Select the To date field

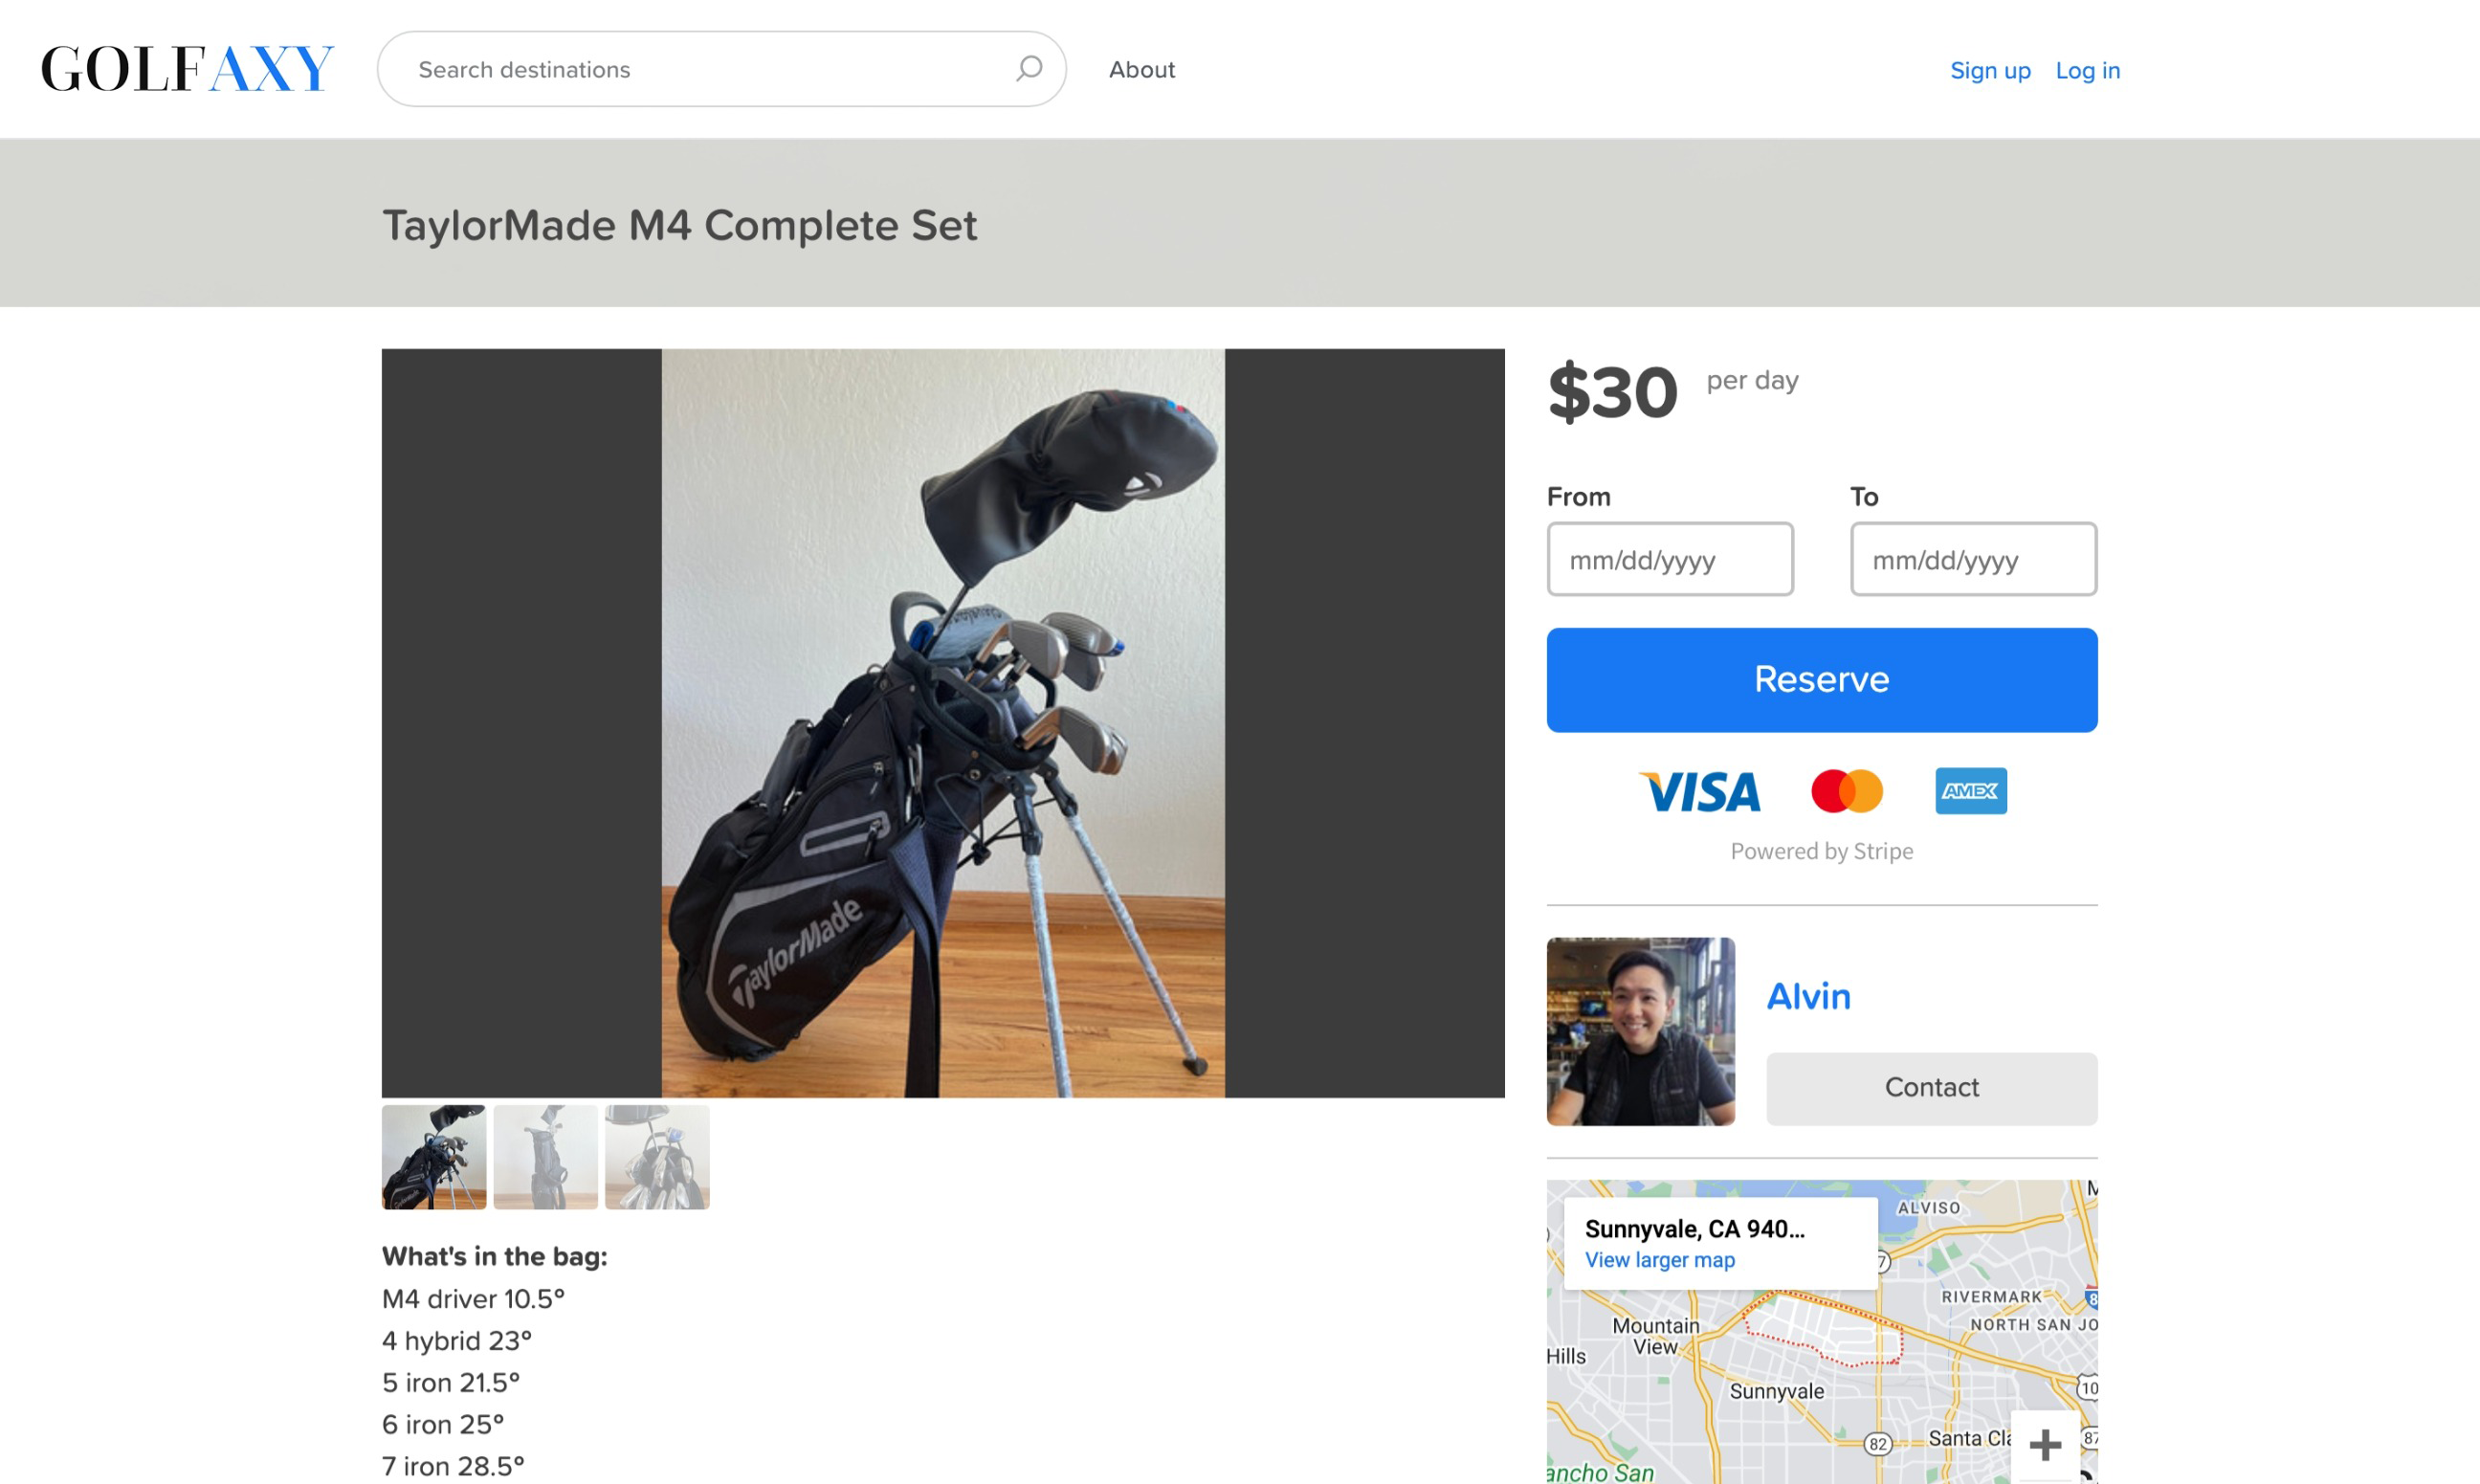point(1973,559)
